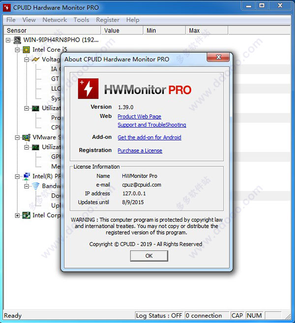
Task: Select the Intel Core i5 tree row text
Action: click(50, 50)
